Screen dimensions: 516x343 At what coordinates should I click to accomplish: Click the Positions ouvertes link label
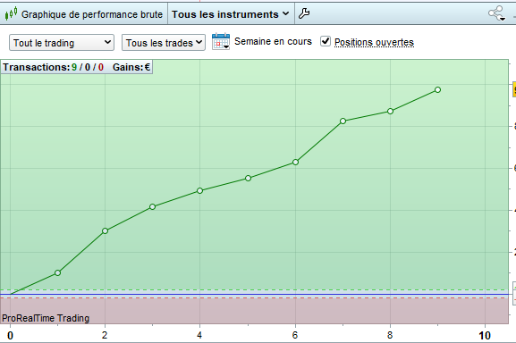[x=374, y=42]
